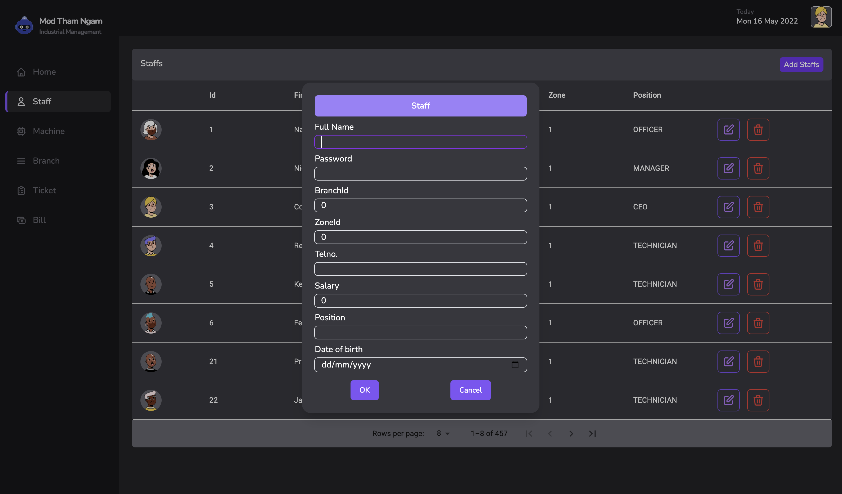Jump to last page of table

pos(592,433)
